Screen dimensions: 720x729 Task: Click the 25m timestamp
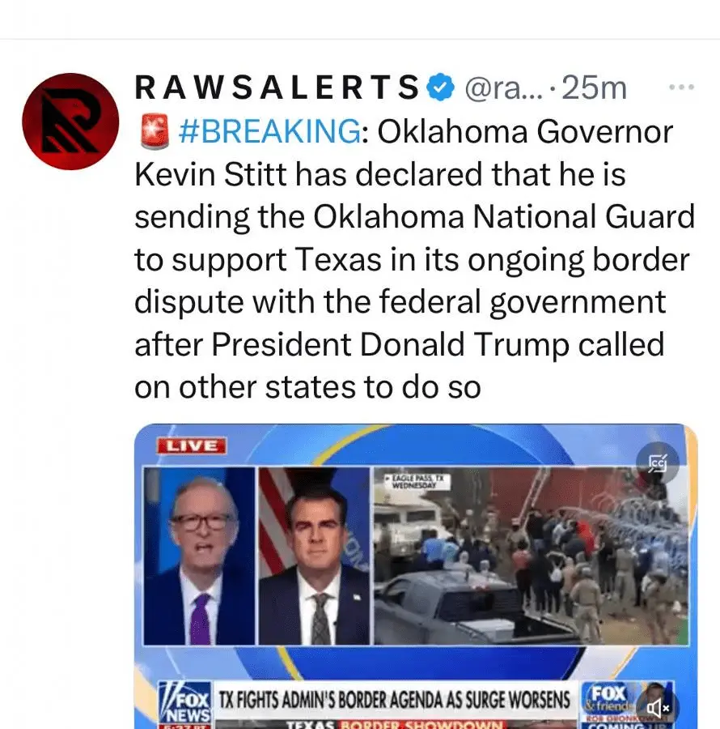coord(594,87)
